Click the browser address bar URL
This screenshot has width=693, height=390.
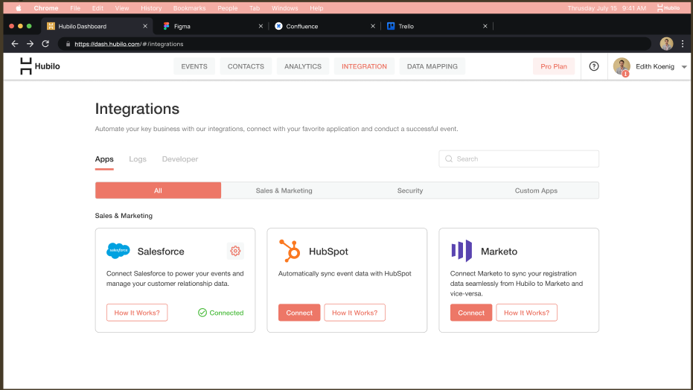129,44
